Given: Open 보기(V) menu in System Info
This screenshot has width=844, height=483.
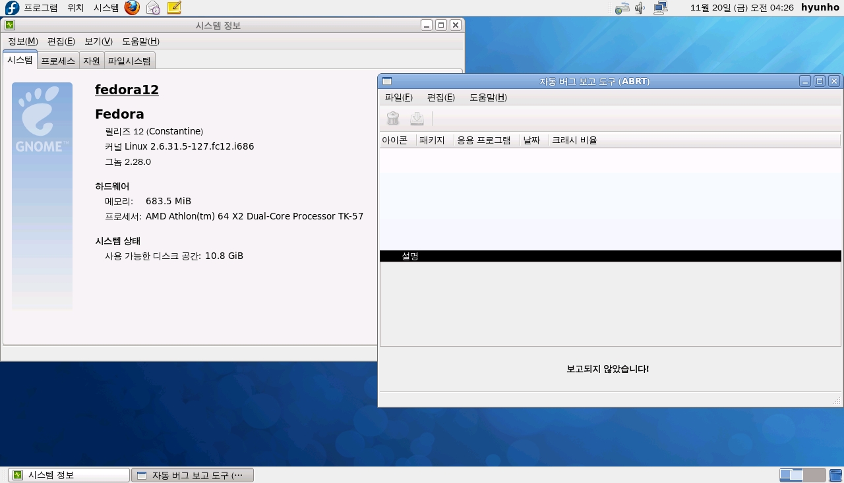Looking at the screenshot, I should pos(98,42).
